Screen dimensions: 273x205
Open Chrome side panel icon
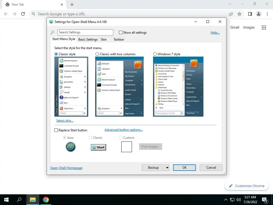pyautogui.click(x=250, y=14)
